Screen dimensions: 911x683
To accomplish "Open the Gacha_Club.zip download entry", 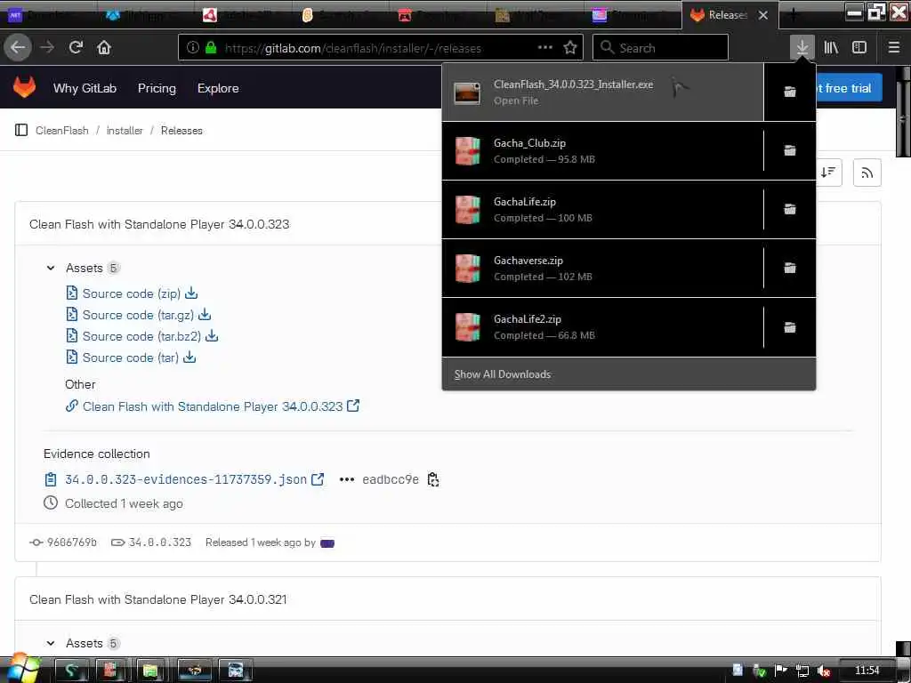I will click(603, 150).
